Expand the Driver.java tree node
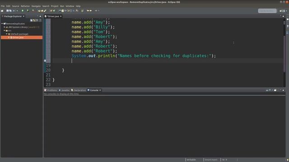 coord(9,37)
